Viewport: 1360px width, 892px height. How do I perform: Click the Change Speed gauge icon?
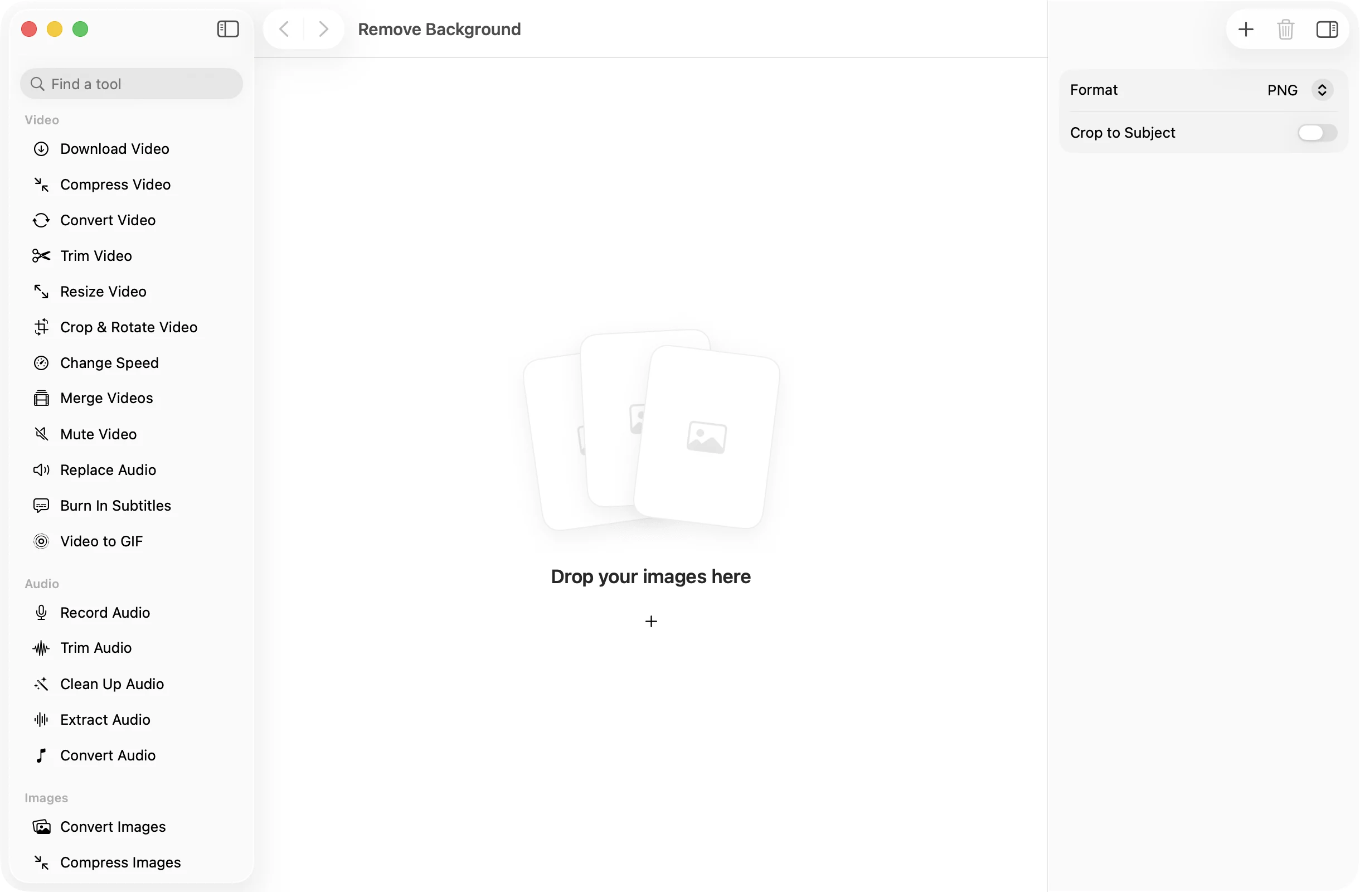[x=41, y=363]
